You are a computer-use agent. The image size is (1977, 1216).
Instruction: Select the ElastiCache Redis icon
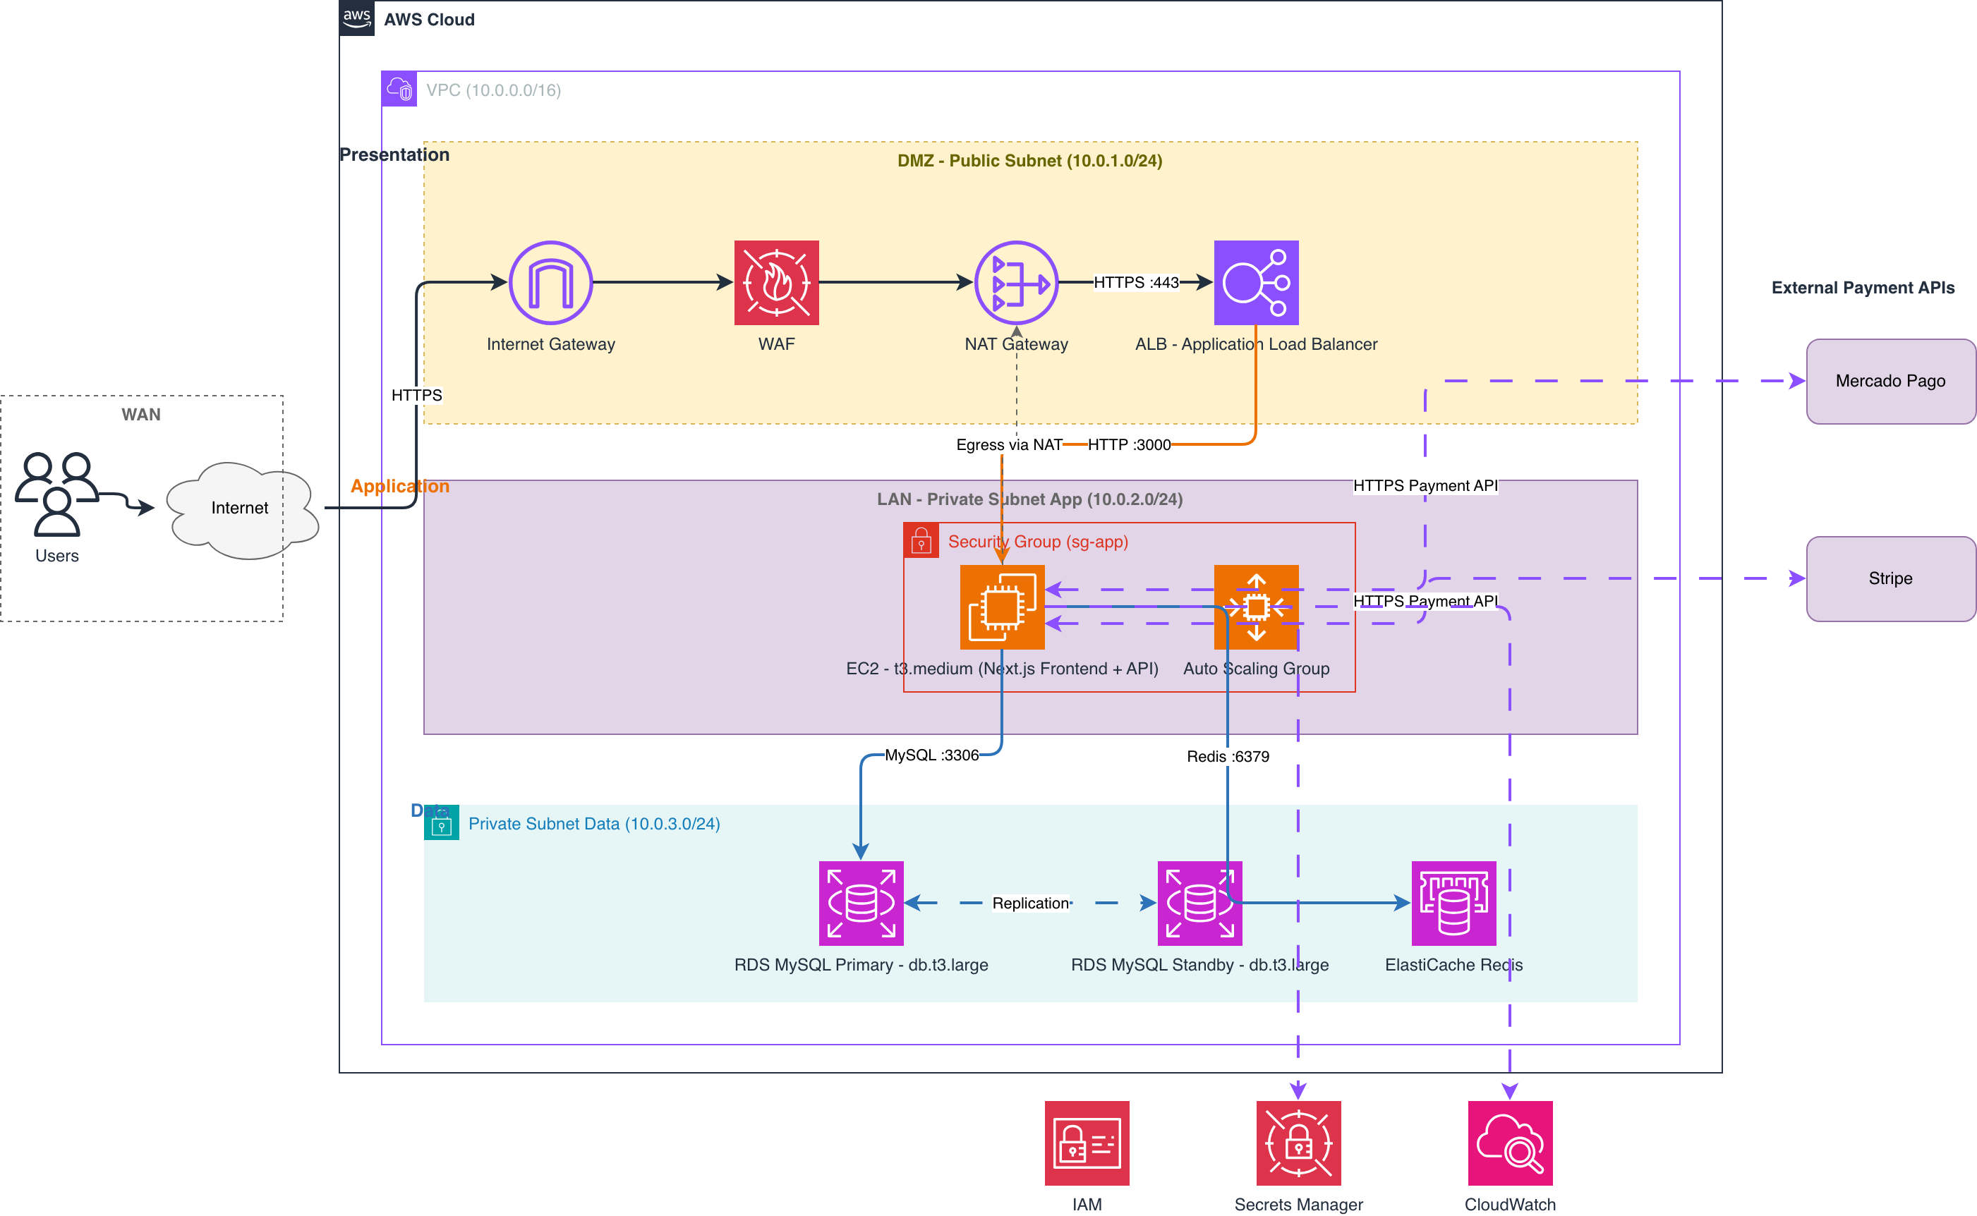pos(1454,903)
